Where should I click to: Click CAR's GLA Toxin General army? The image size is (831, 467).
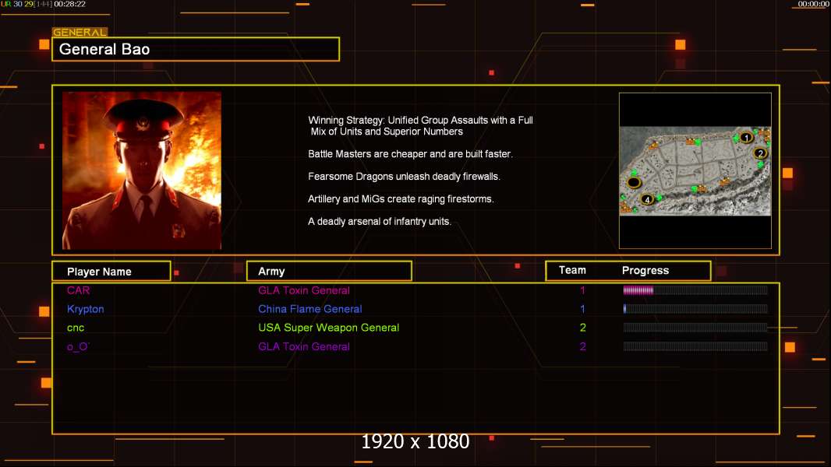[304, 290]
